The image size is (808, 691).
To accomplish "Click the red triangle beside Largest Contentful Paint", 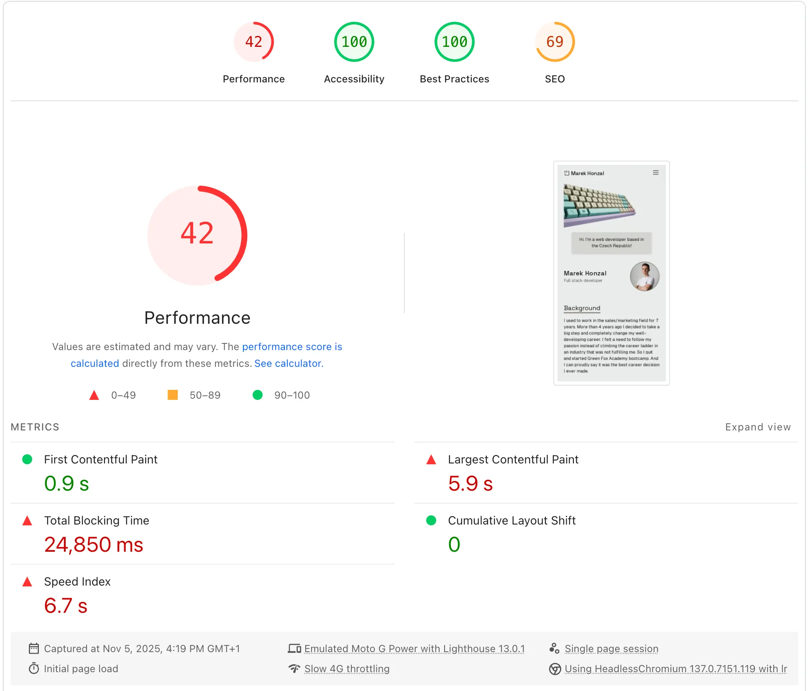I will pos(431,459).
